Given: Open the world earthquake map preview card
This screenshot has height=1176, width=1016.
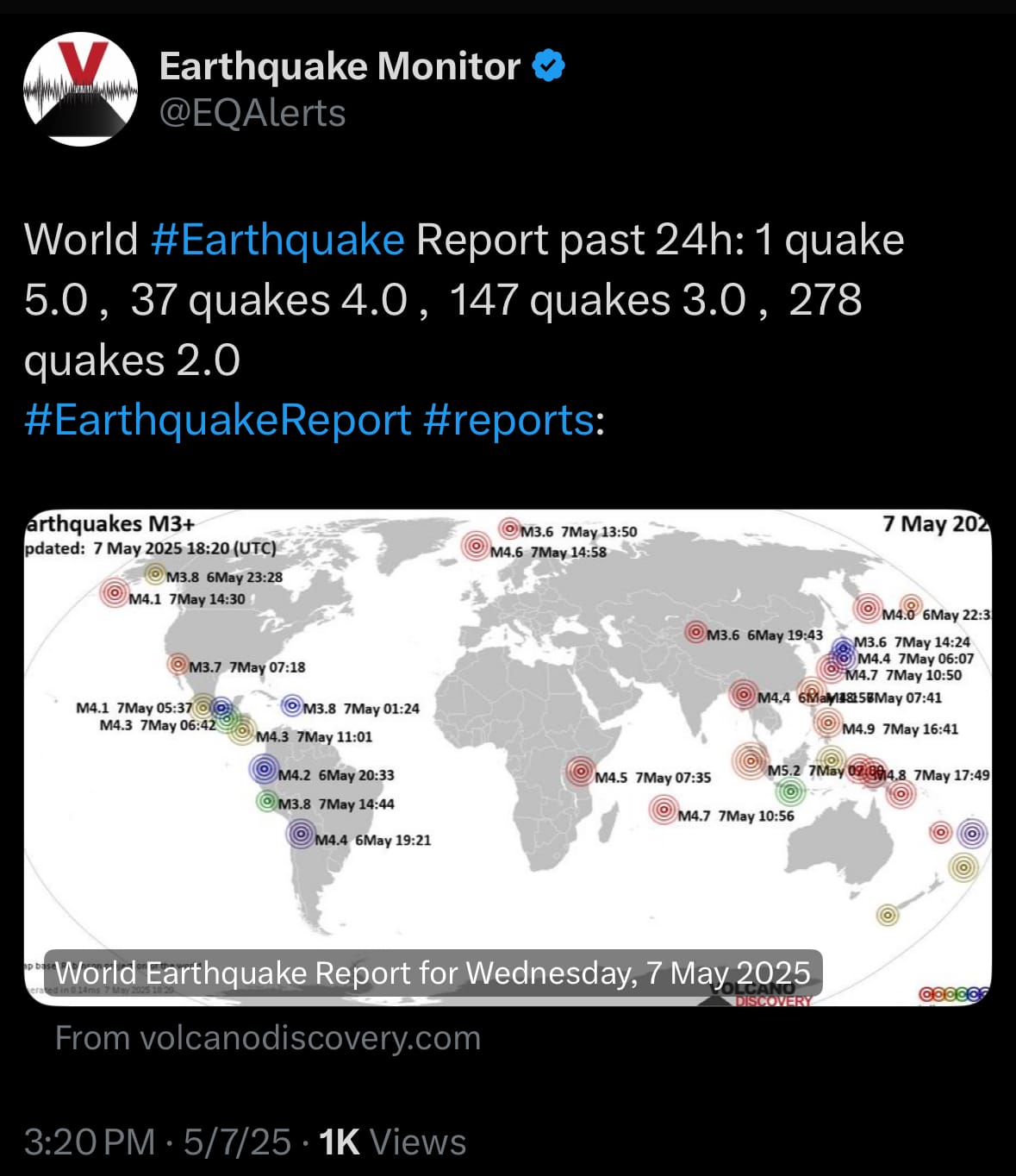Looking at the screenshot, I should [x=508, y=758].
